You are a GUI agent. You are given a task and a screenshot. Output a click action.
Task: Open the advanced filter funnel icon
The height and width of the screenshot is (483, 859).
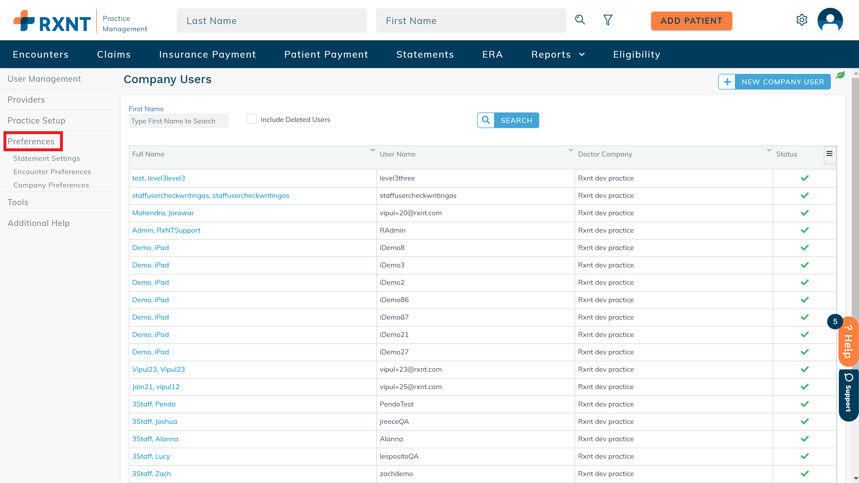pyautogui.click(x=608, y=20)
